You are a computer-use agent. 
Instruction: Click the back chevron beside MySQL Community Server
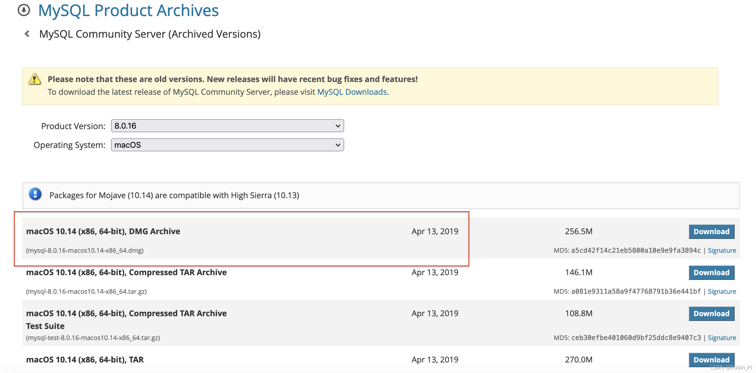(27, 34)
